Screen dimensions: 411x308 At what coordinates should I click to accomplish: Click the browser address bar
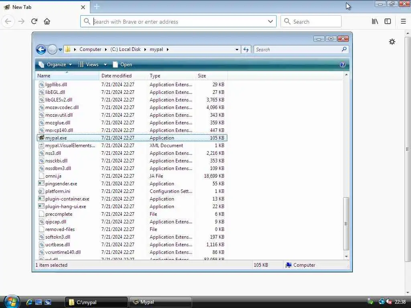[178, 22]
